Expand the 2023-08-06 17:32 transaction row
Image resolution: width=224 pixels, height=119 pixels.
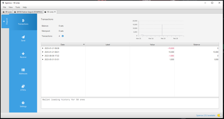pyautogui.click(x=43, y=56)
